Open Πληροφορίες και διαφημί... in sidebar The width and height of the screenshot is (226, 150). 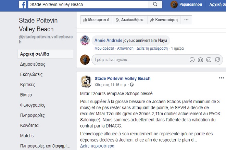coord(45,146)
